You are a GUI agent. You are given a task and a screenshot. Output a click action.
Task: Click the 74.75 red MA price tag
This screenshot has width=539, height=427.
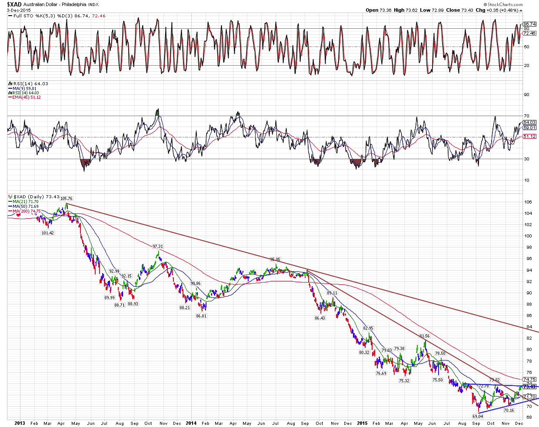coord(529,379)
